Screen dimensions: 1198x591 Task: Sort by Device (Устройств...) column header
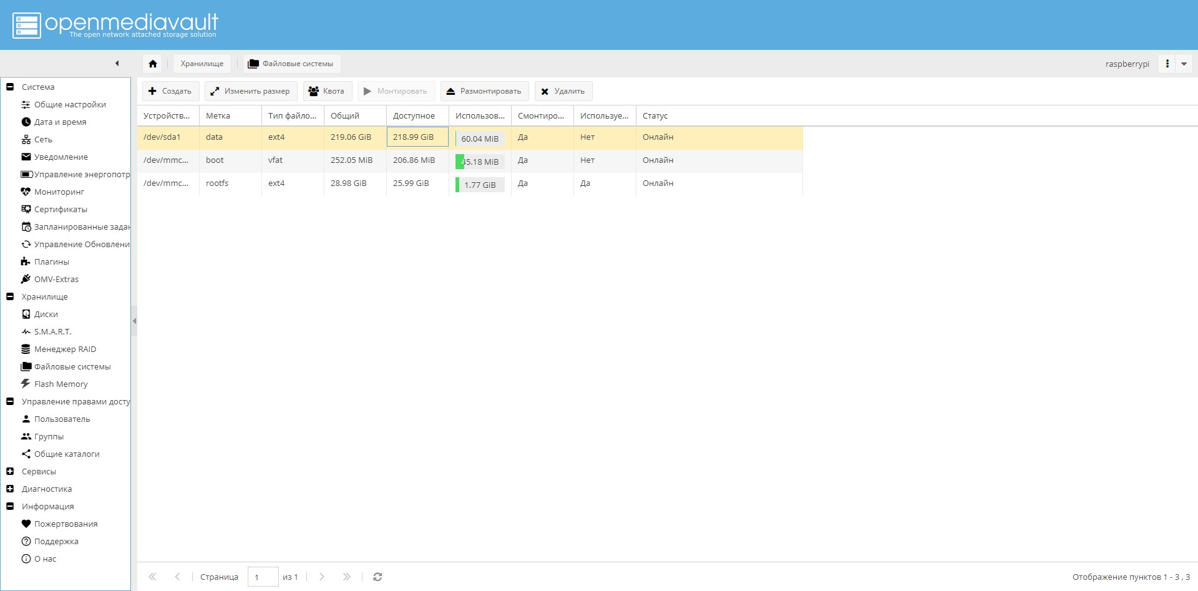point(168,116)
